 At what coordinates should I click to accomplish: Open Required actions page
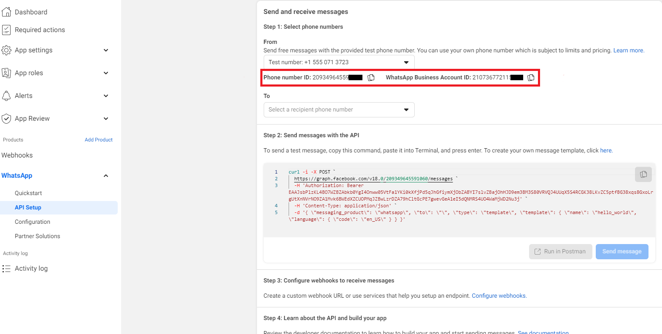[x=40, y=30]
